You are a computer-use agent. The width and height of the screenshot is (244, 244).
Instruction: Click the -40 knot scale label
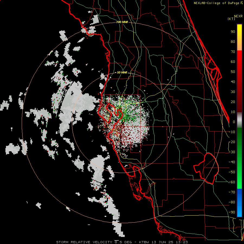coord(232,162)
